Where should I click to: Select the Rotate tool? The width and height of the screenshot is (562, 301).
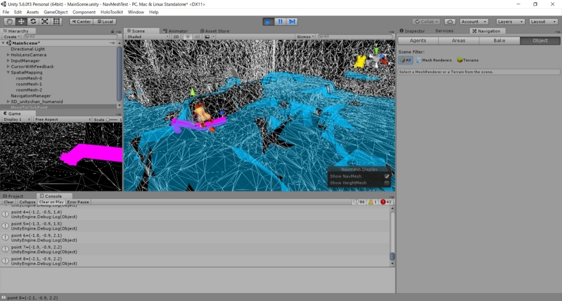33,21
